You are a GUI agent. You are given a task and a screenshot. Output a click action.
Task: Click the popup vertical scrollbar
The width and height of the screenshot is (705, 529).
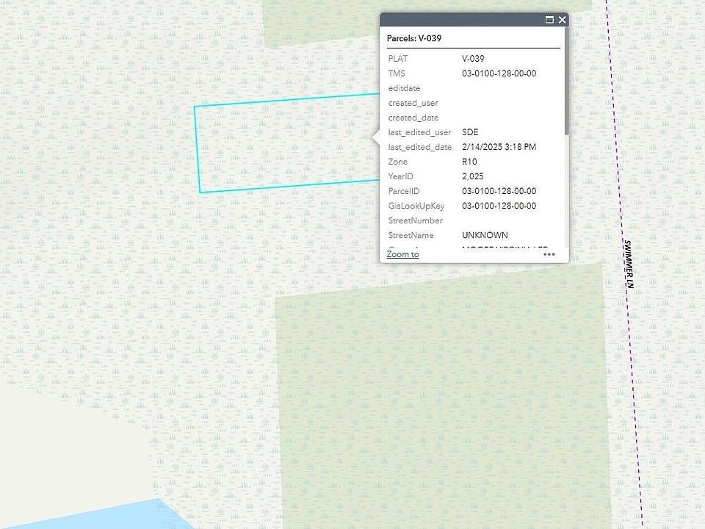tap(566, 81)
